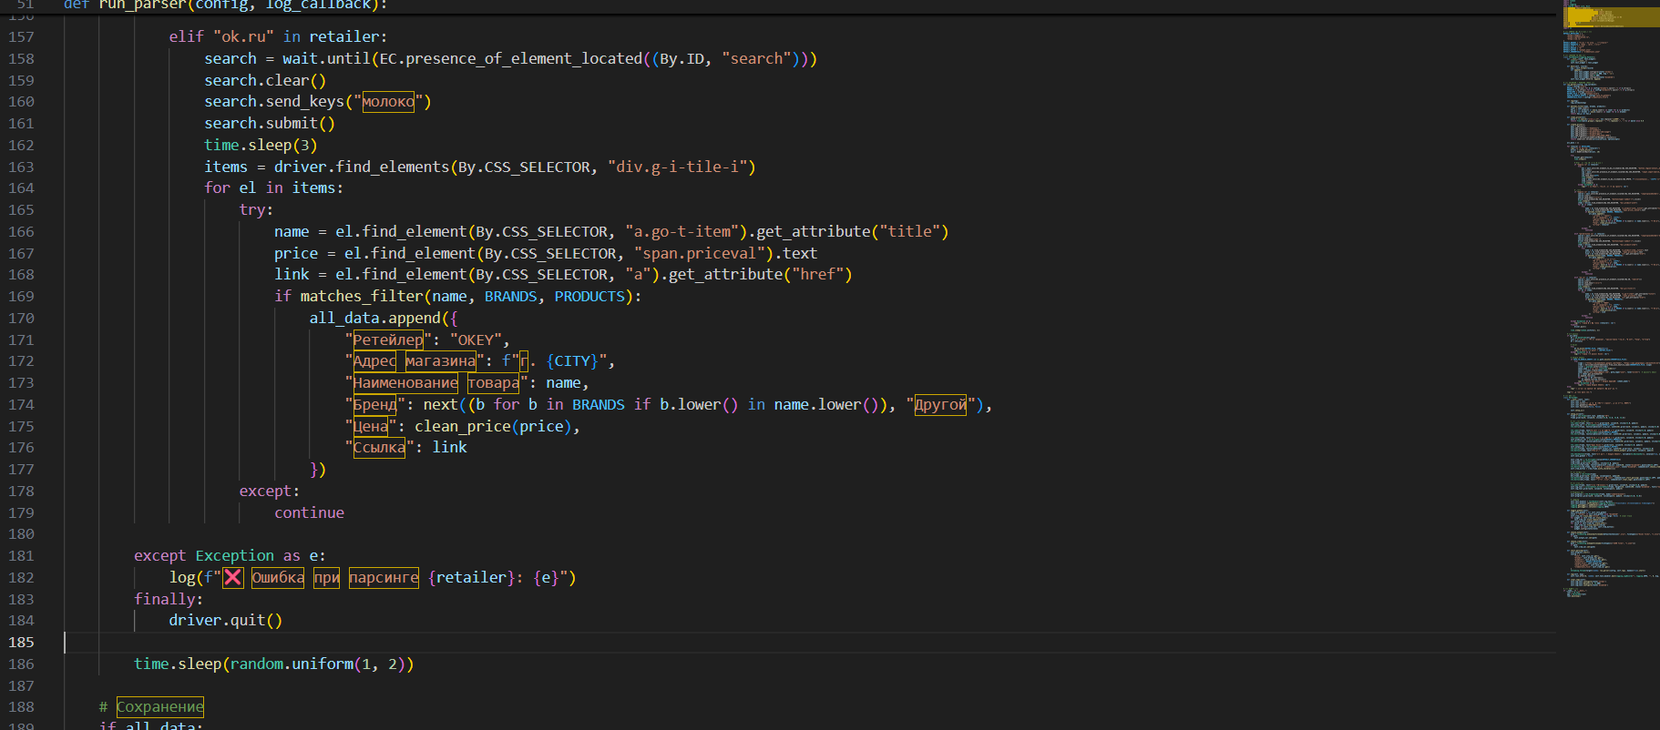Click the {CITY} placeholder in the f-string

point(572,361)
